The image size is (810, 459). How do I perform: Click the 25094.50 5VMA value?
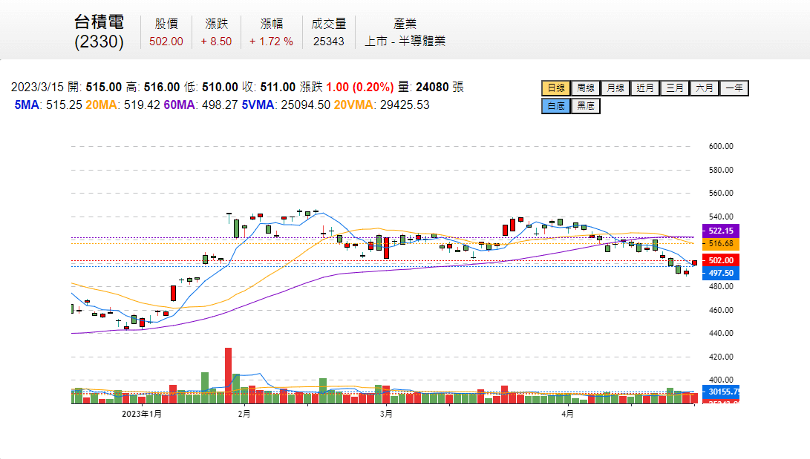point(305,105)
